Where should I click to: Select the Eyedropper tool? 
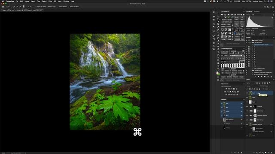pyautogui.click(x=218, y=27)
